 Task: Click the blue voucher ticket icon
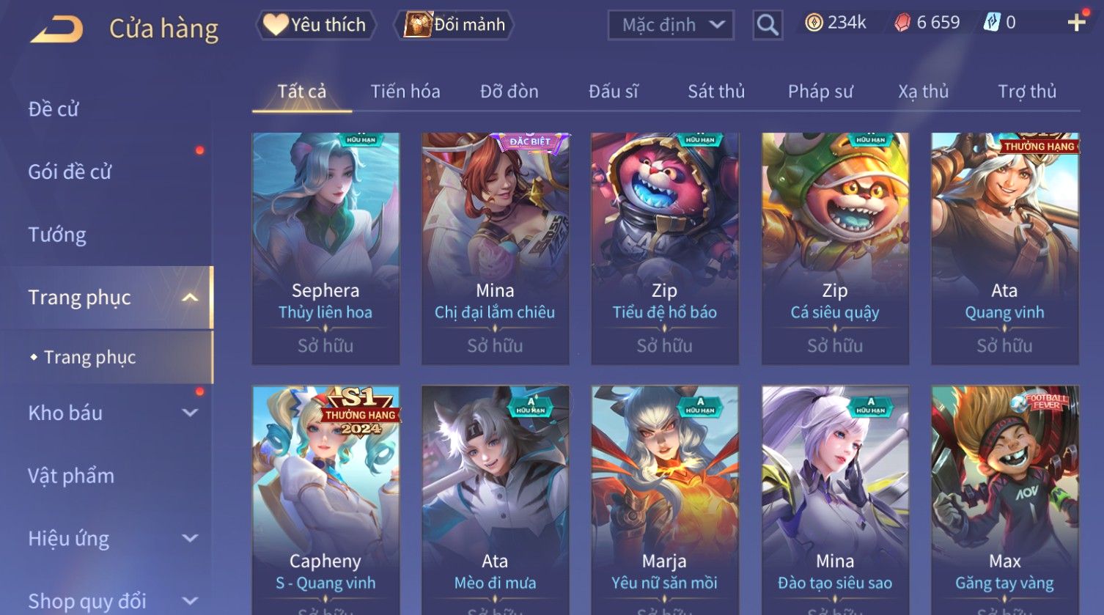pos(991,23)
